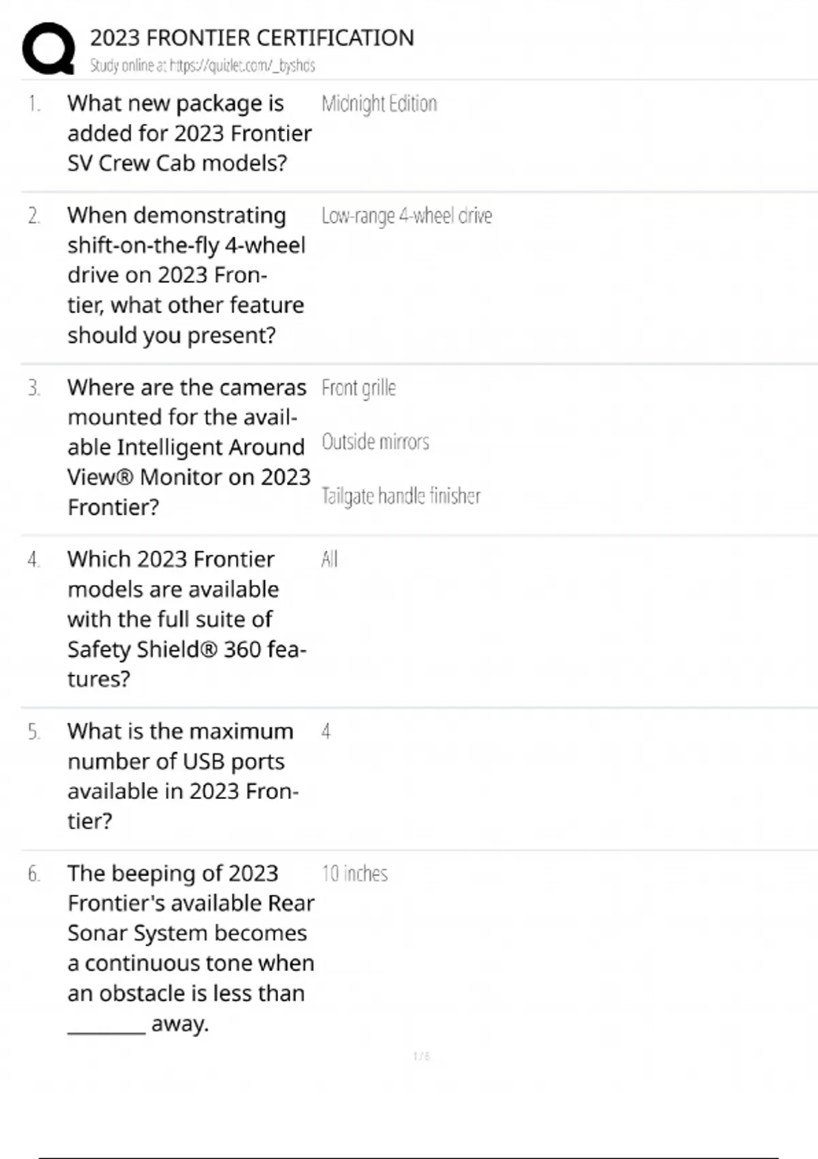Open the quizlet.com study online link
This screenshot has height=1159, width=818.
coord(202,65)
